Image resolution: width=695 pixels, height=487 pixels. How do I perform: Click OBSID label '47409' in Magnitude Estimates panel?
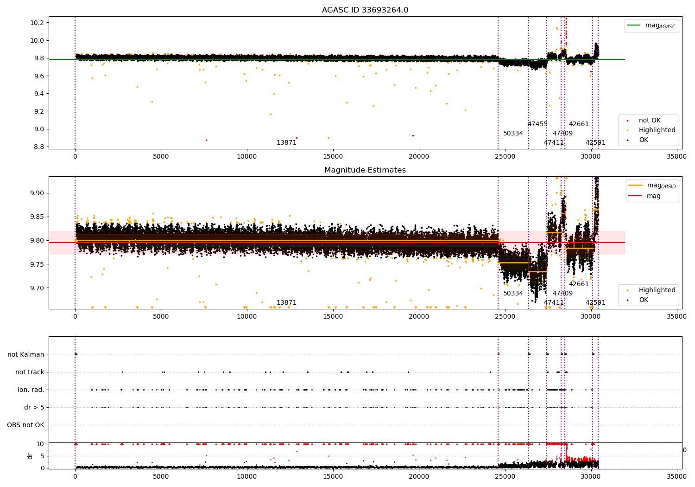coord(562,294)
